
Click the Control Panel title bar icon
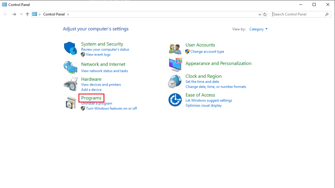4,5
